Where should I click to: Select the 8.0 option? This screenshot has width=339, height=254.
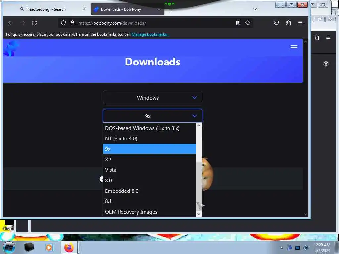pos(149,180)
